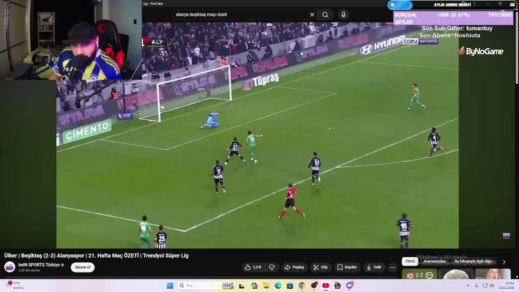Open the weather widget showing 17°C
The height and width of the screenshot is (292, 519).
[15, 286]
